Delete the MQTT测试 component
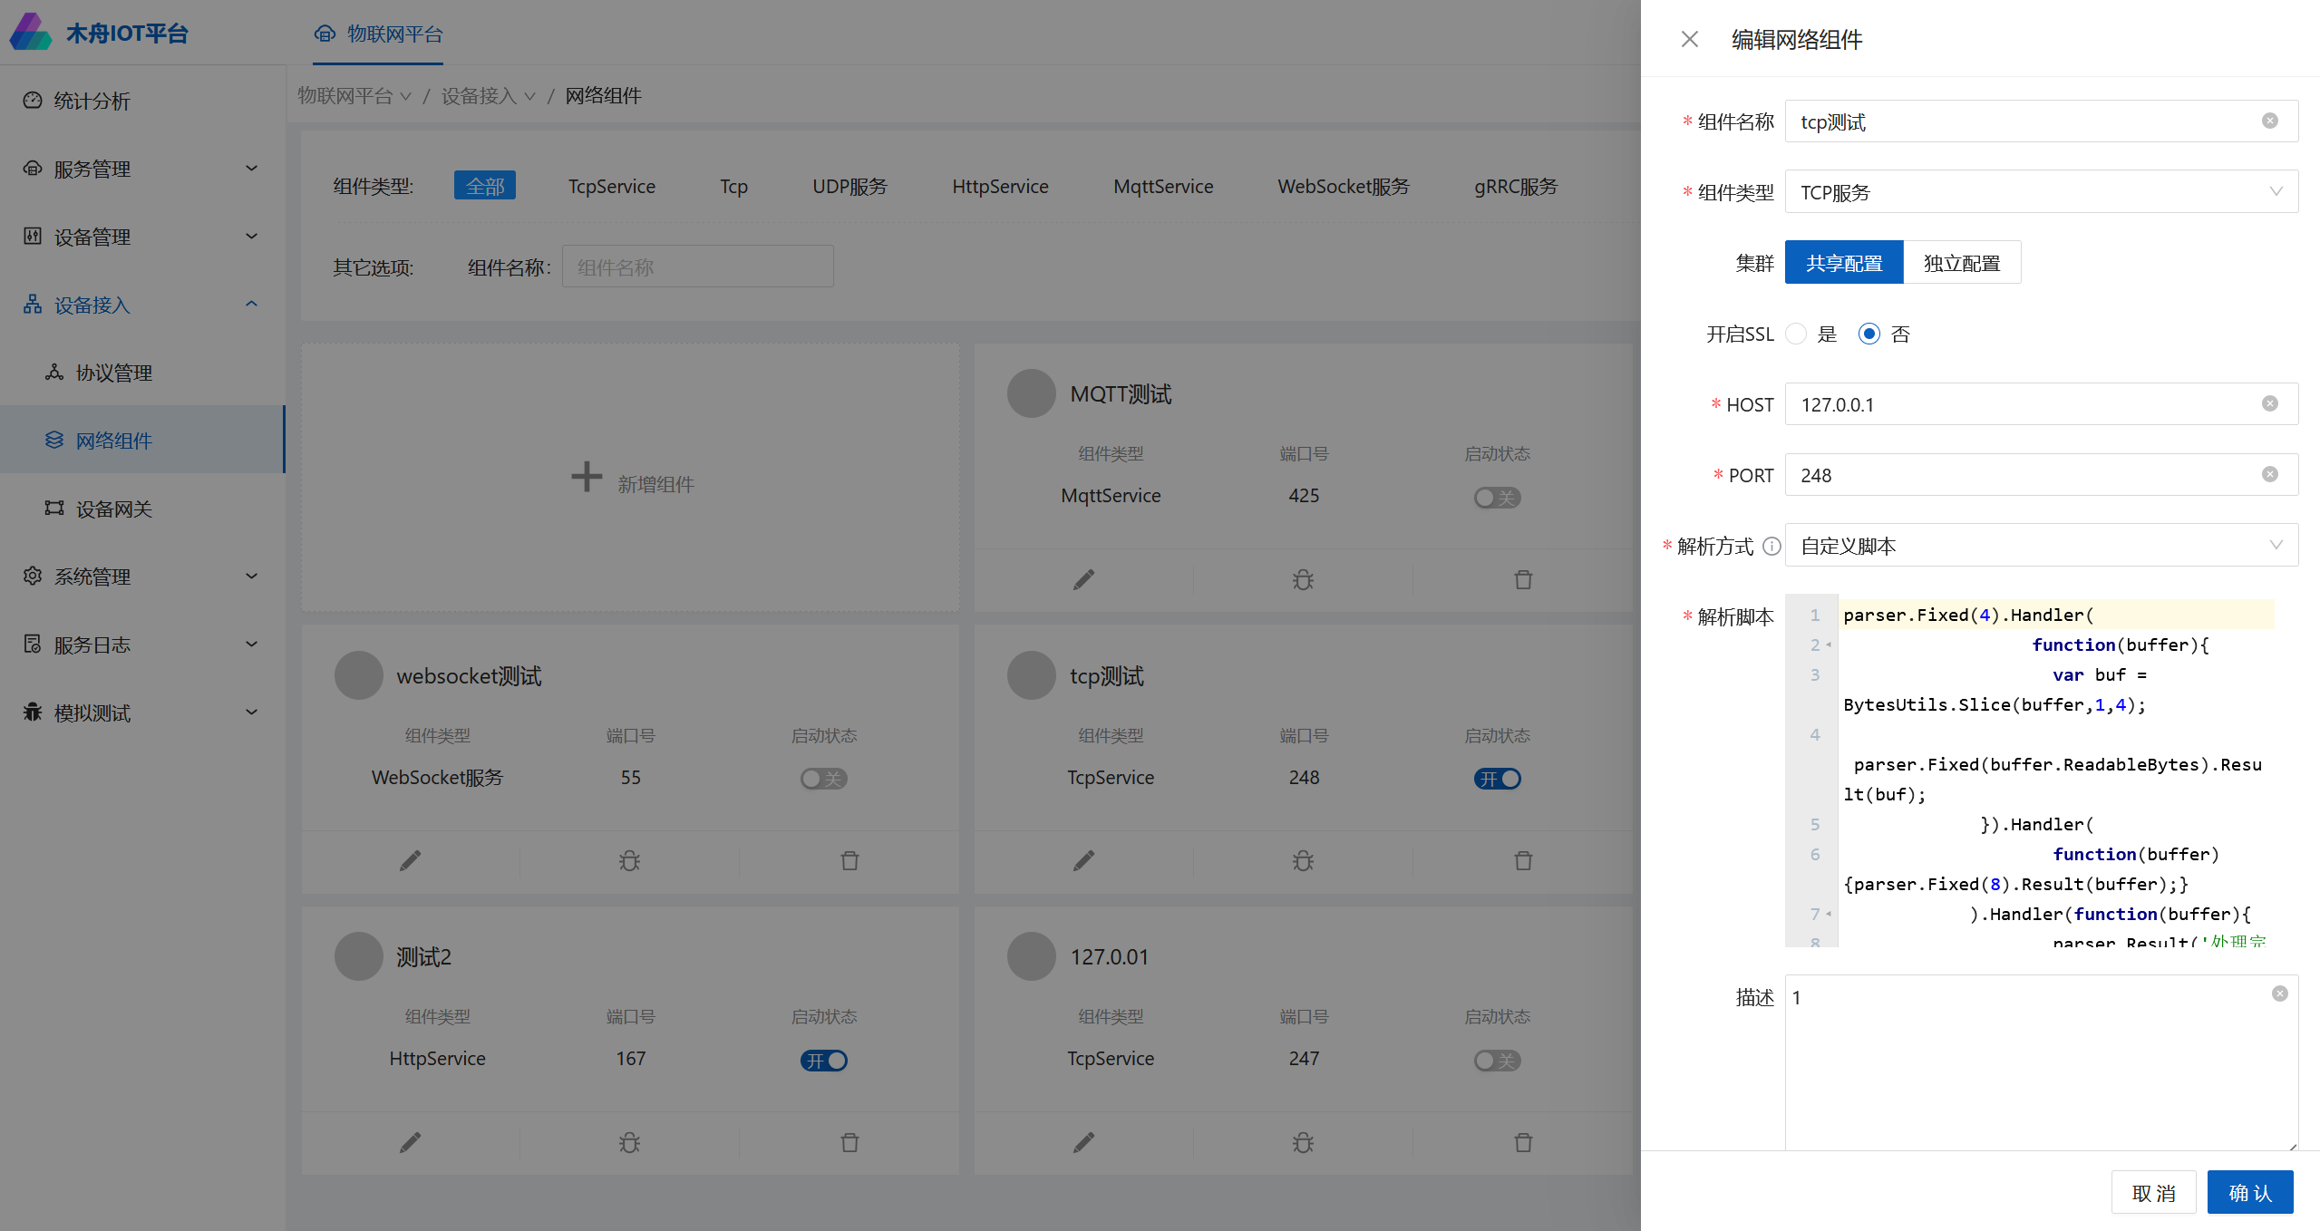2320x1231 pixels. pos(1523,579)
